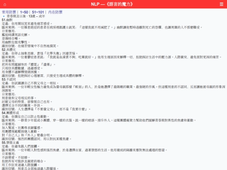This screenshot has height=170, width=227.
Task: Open the 內在防禦 link
Action: click(x=55, y=12)
